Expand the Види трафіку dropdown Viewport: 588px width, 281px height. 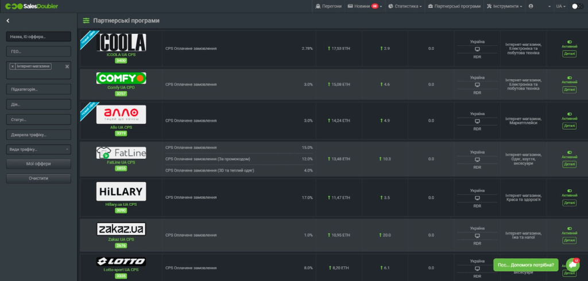(x=38, y=150)
